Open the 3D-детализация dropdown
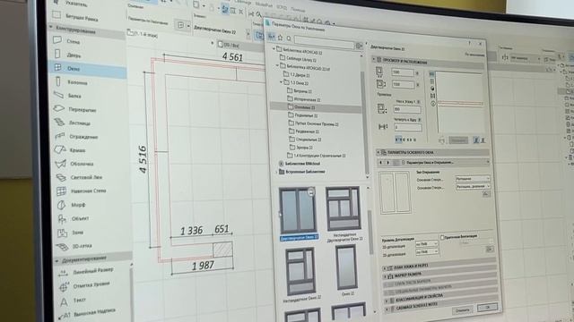 (427, 252)
